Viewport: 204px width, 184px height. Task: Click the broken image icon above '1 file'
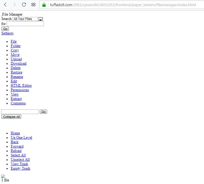[3, 176]
